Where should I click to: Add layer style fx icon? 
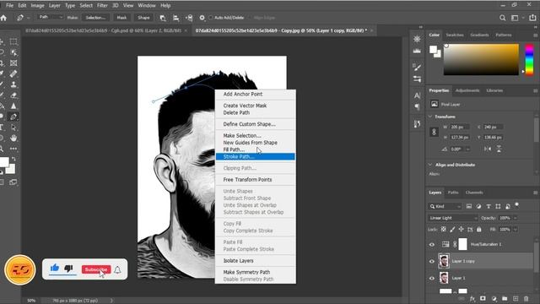472,299
